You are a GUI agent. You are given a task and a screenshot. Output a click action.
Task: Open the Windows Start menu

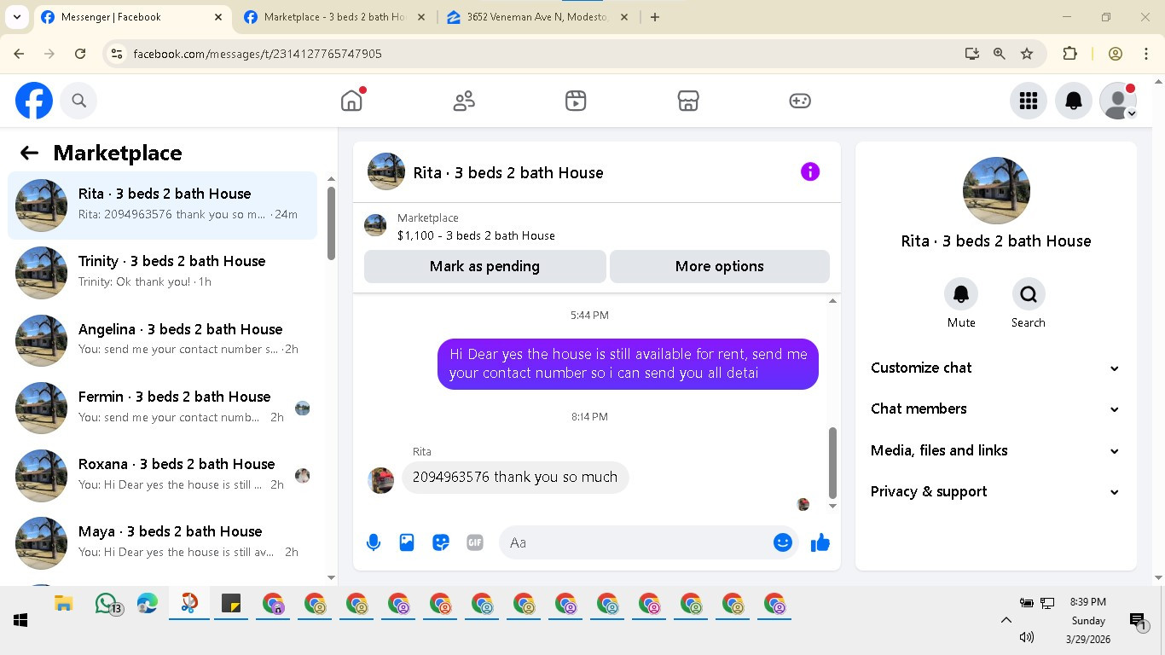point(20,620)
